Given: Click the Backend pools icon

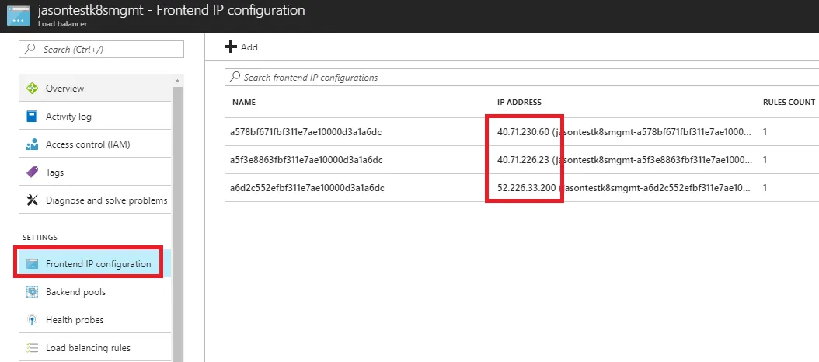Looking at the screenshot, I should coord(32,292).
